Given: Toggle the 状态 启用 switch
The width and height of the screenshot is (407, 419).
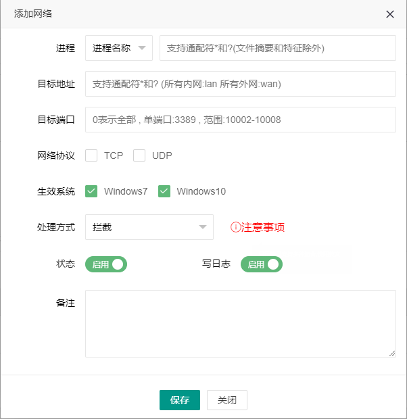Looking at the screenshot, I should 106,264.
